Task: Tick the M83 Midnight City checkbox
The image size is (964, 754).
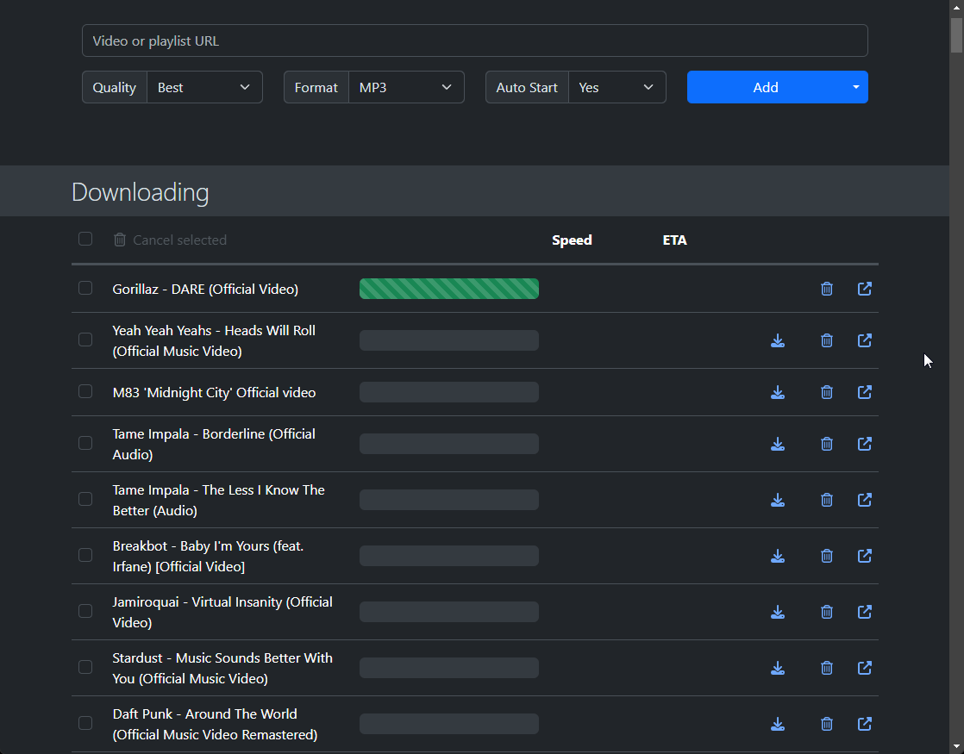Action: pos(85,391)
